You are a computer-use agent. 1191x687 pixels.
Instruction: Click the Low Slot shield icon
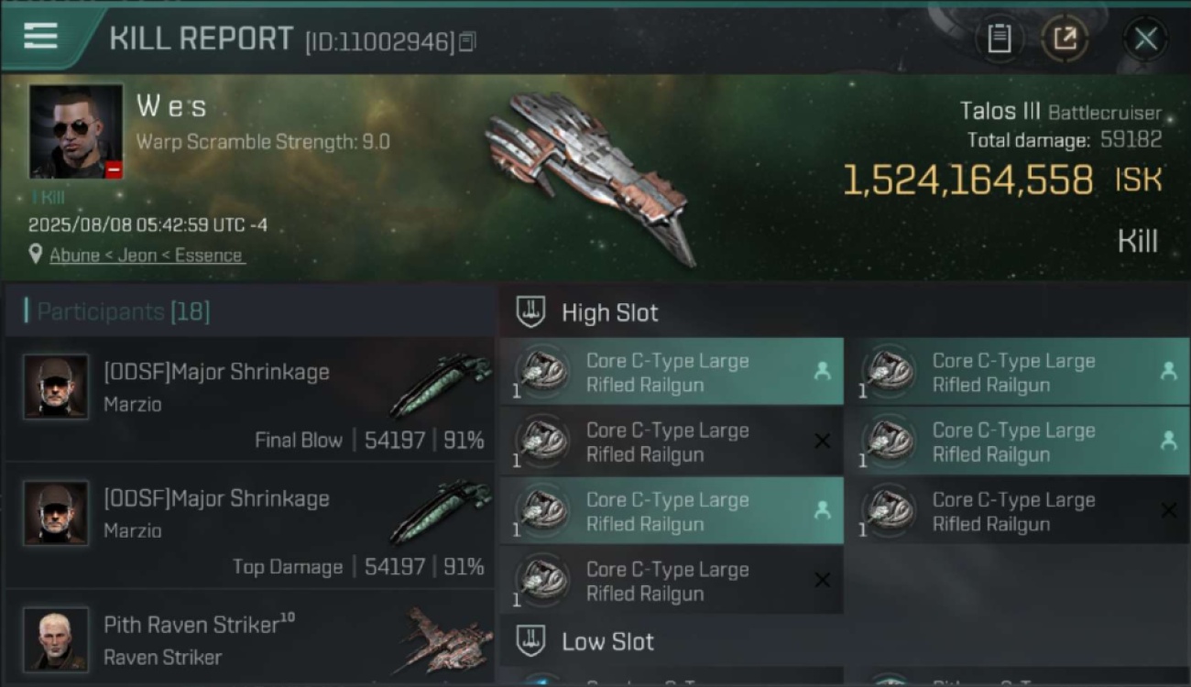(x=530, y=641)
